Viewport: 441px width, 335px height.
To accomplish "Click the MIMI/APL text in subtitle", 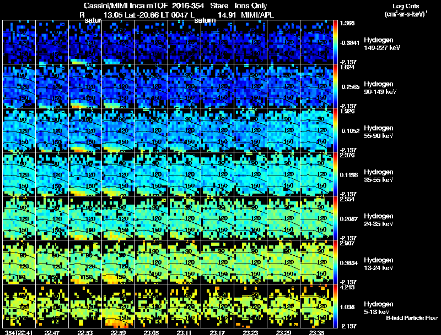I will pos(257,15).
